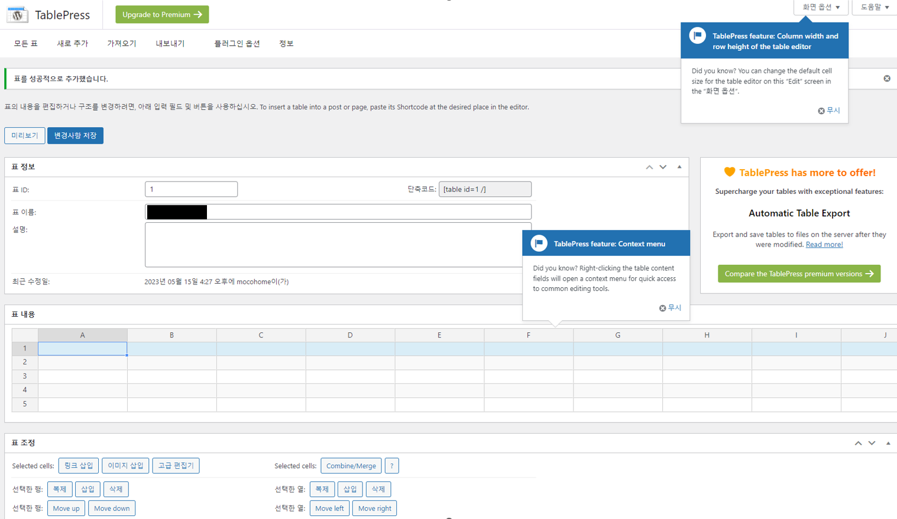Click the 이미지 삽입 button
The image size is (897, 519).
125,466
